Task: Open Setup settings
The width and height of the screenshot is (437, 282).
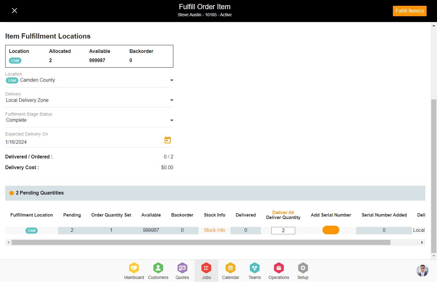Action: click(x=303, y=271)
